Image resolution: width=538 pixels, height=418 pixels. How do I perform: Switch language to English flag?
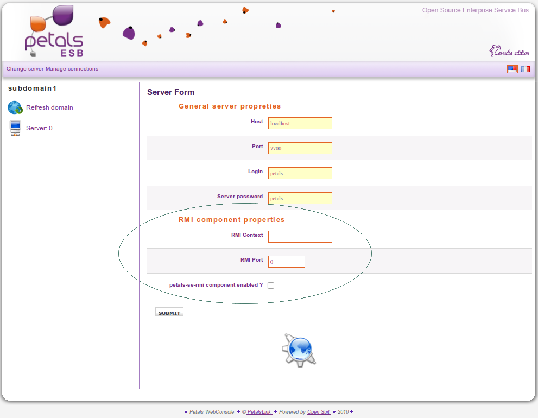click(x=512, y=69)
